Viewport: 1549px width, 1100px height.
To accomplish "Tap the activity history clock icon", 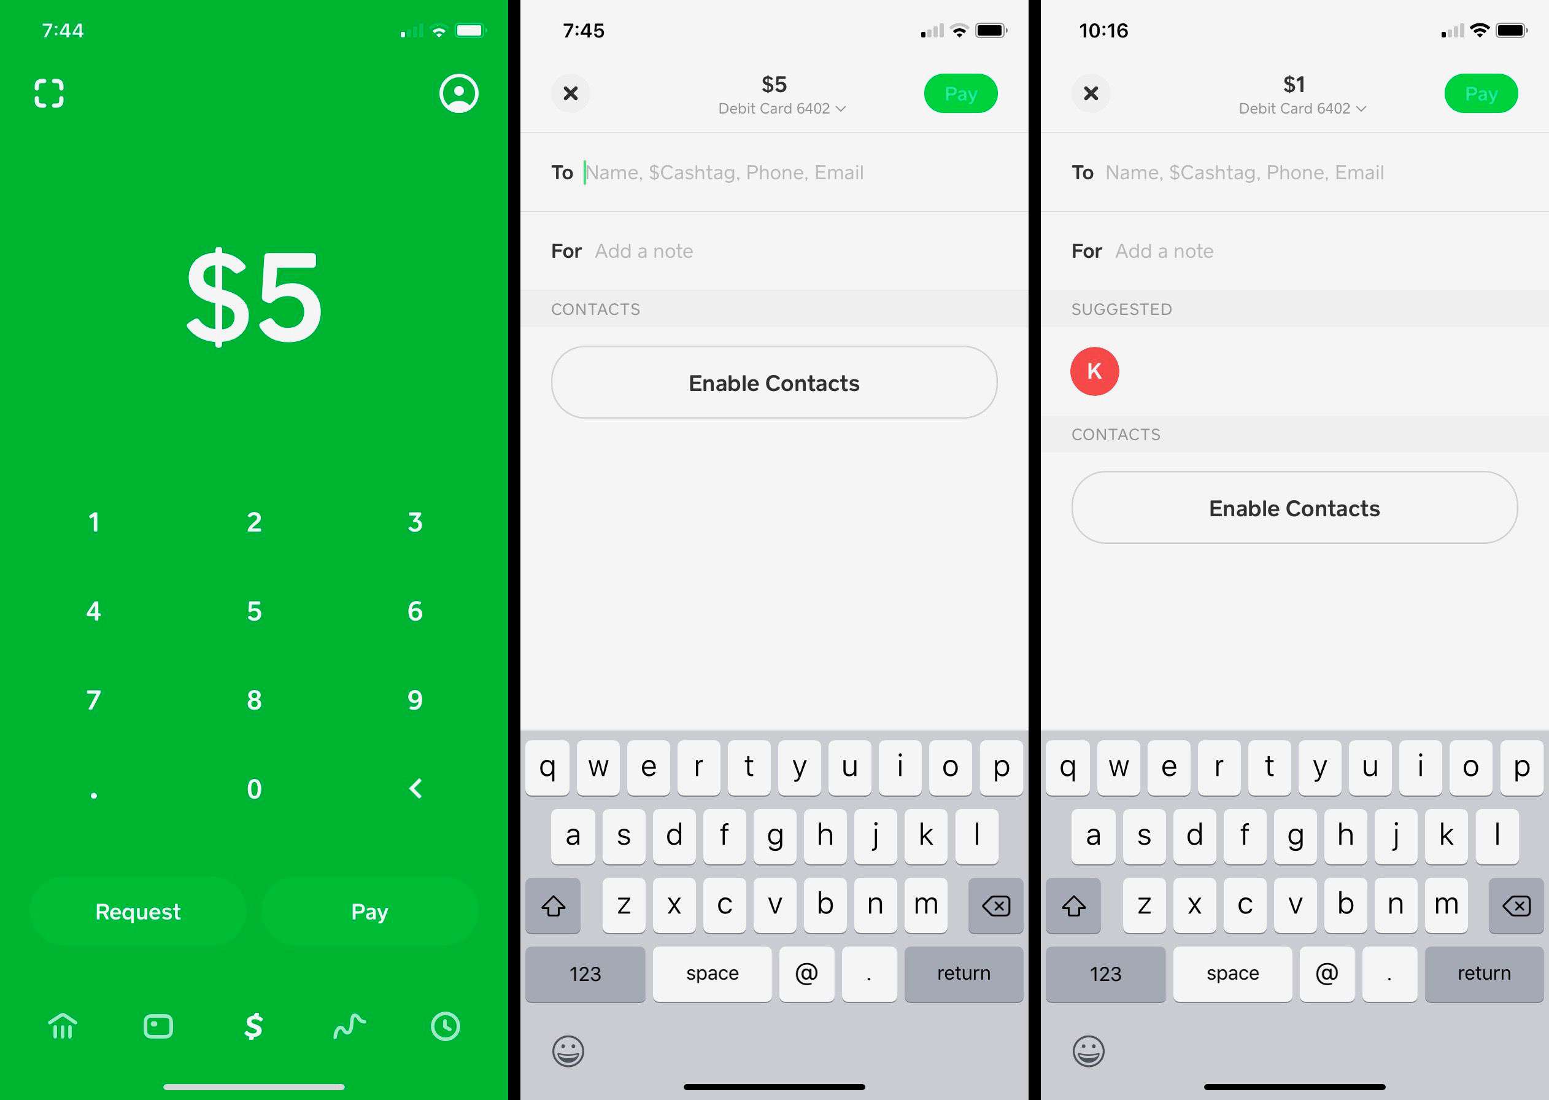I will pyautogui.click(x=450, y=1025).
